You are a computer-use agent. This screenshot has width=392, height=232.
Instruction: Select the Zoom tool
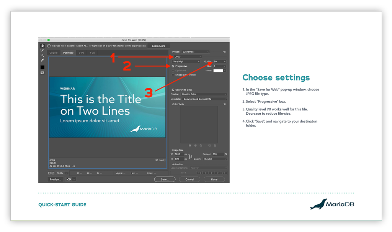[x=42, y=56]
